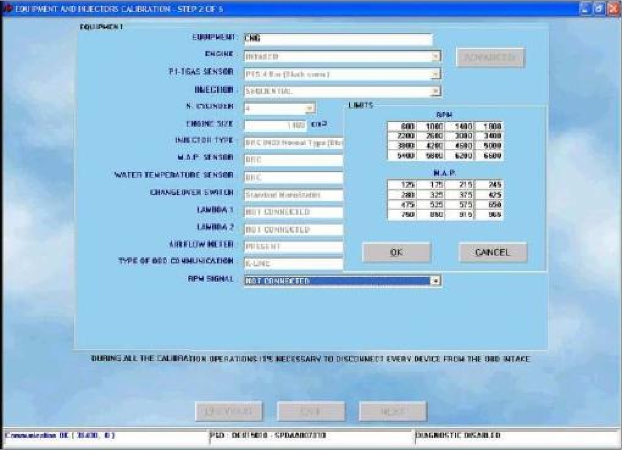622x450 pixels.
Task: Select the RPM limit cell 5400
Action: coord(402,156)
